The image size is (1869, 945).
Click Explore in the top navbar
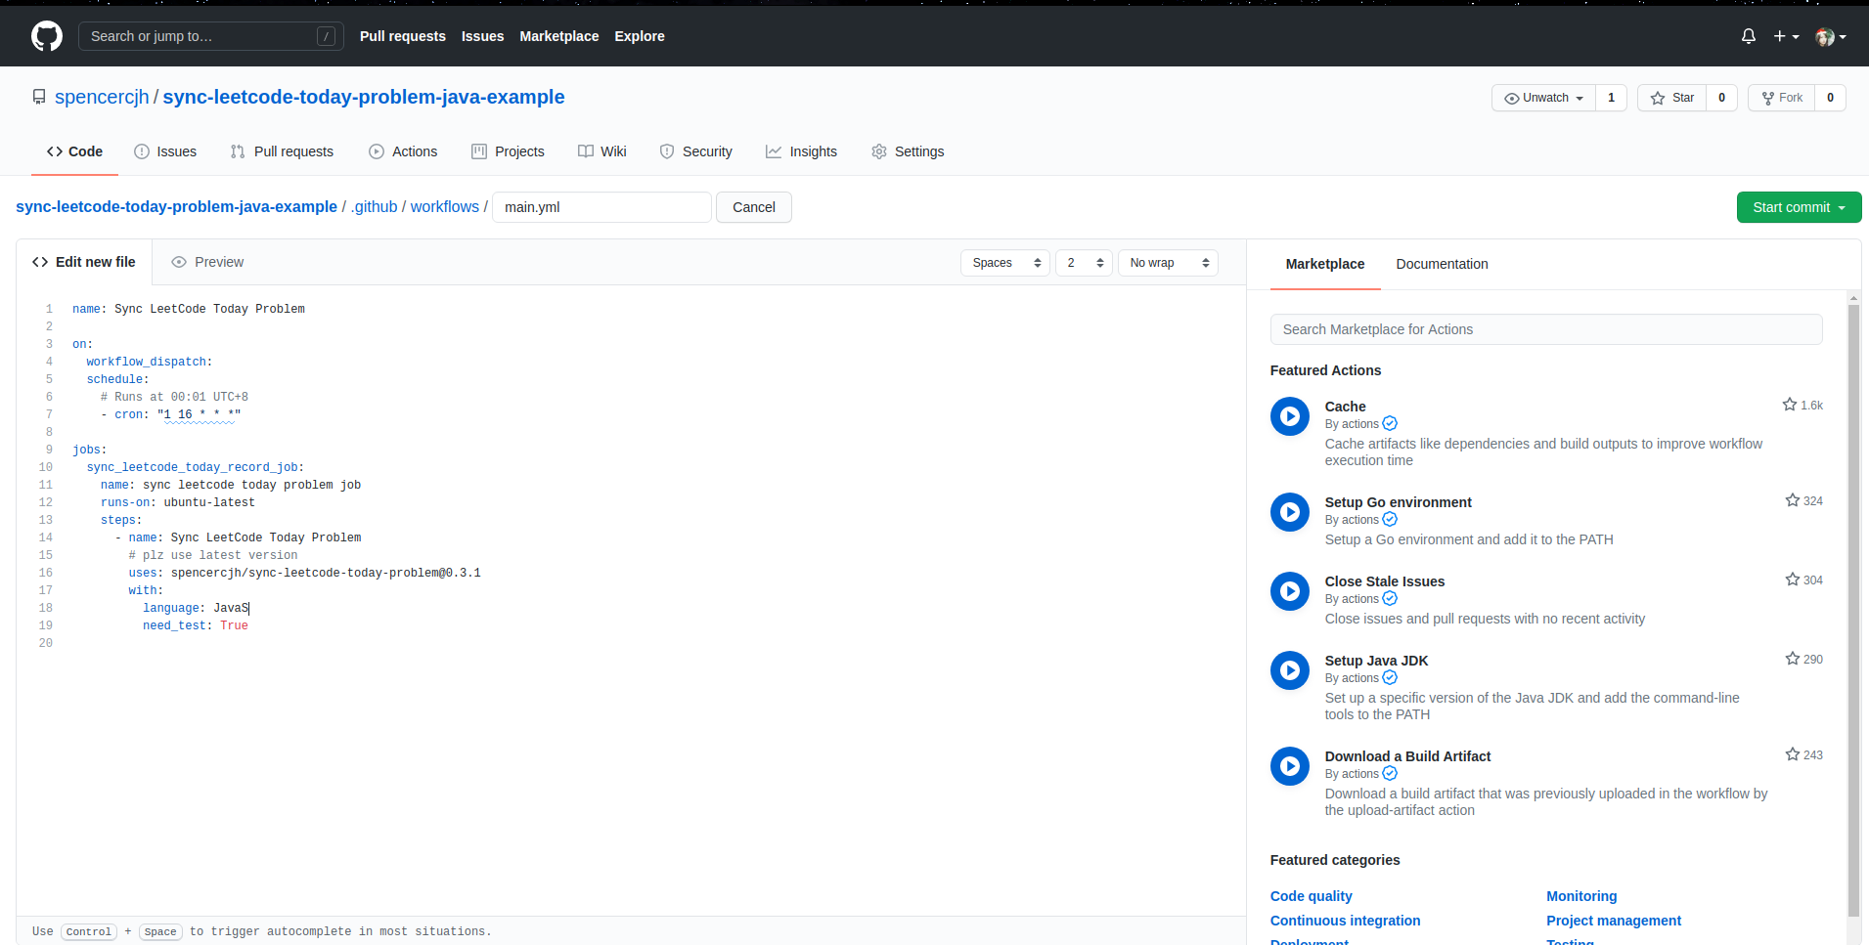(640, 36)
